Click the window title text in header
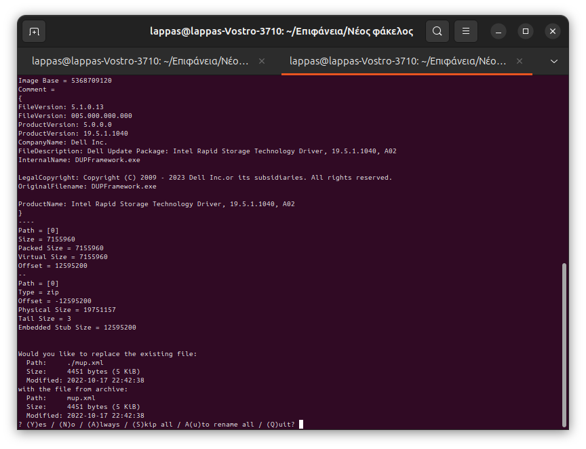This screenshot has height=449, width=586. pos(281,31)
